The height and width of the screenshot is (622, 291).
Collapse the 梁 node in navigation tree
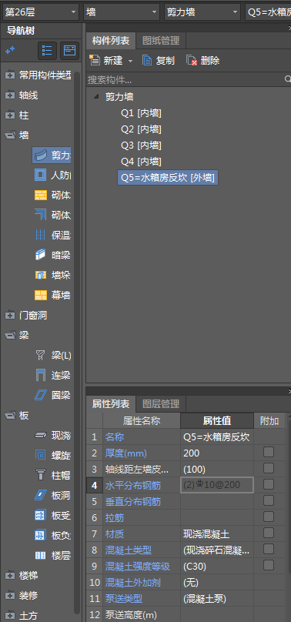click(10, 336)
